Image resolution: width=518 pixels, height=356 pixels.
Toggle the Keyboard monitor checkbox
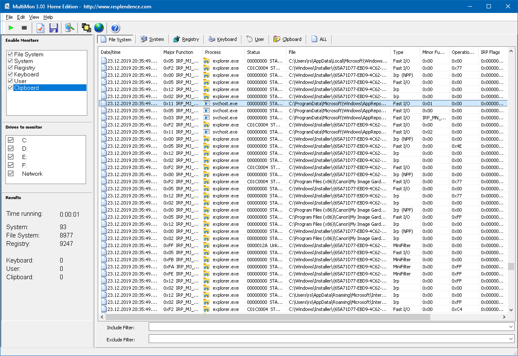tap(10, 74)
